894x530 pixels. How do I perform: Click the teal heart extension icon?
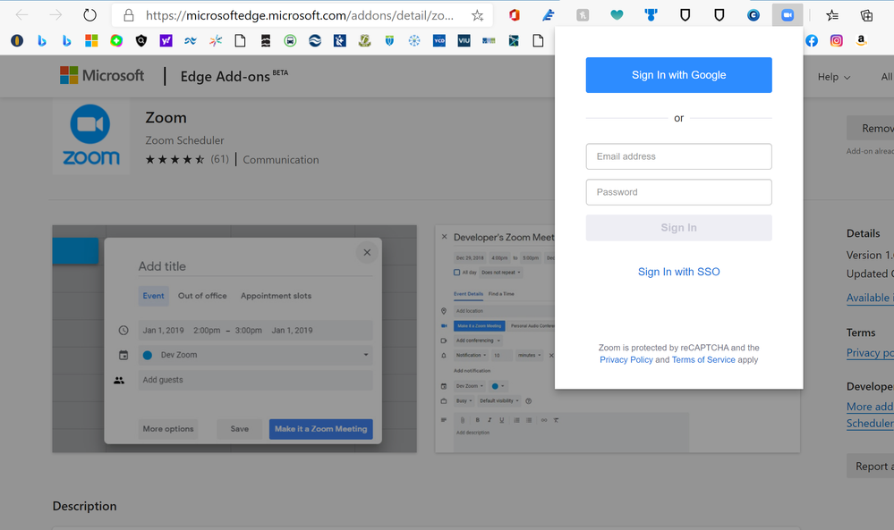pyautogui.click(x=617, y=15)
